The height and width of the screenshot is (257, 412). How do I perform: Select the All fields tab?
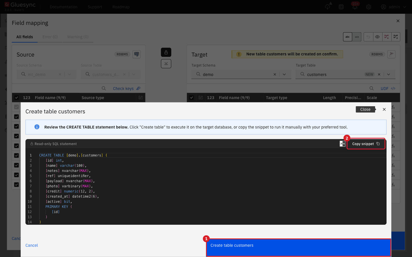(x=25, y=37)
